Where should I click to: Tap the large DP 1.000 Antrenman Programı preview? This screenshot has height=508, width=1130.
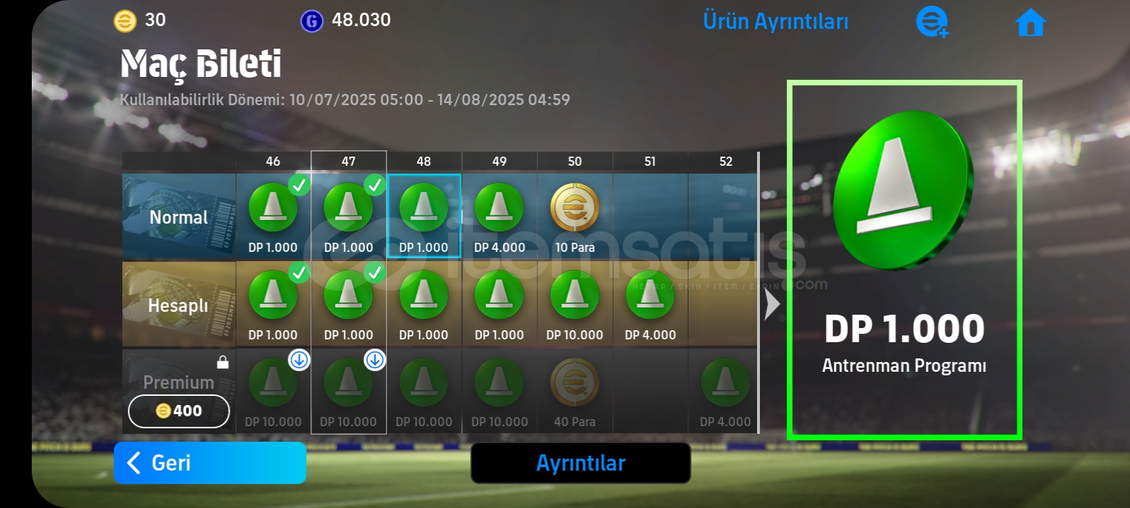click(905, 260)
